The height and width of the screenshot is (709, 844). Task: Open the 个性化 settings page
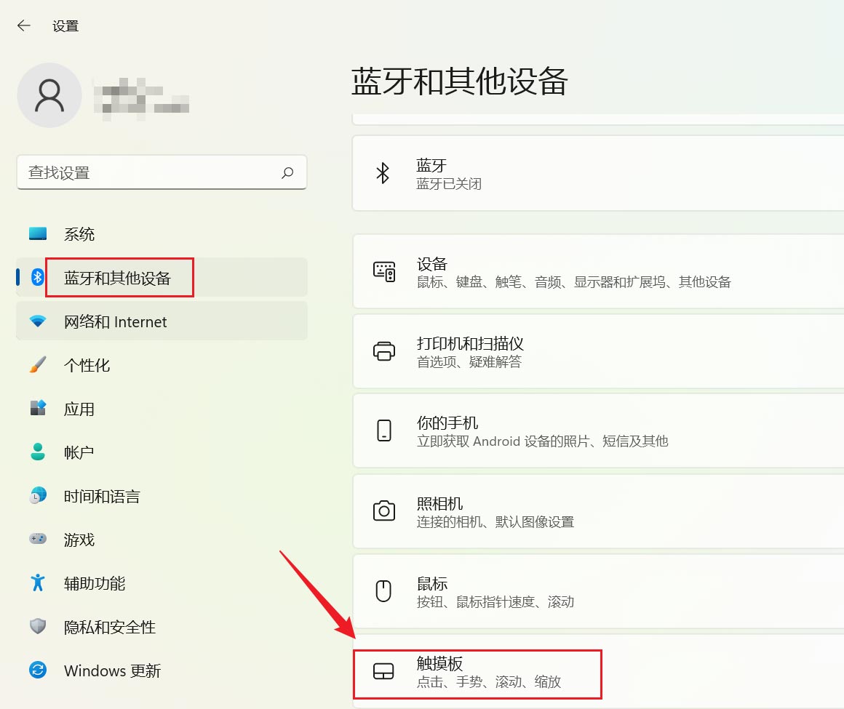tap(36, 365)
